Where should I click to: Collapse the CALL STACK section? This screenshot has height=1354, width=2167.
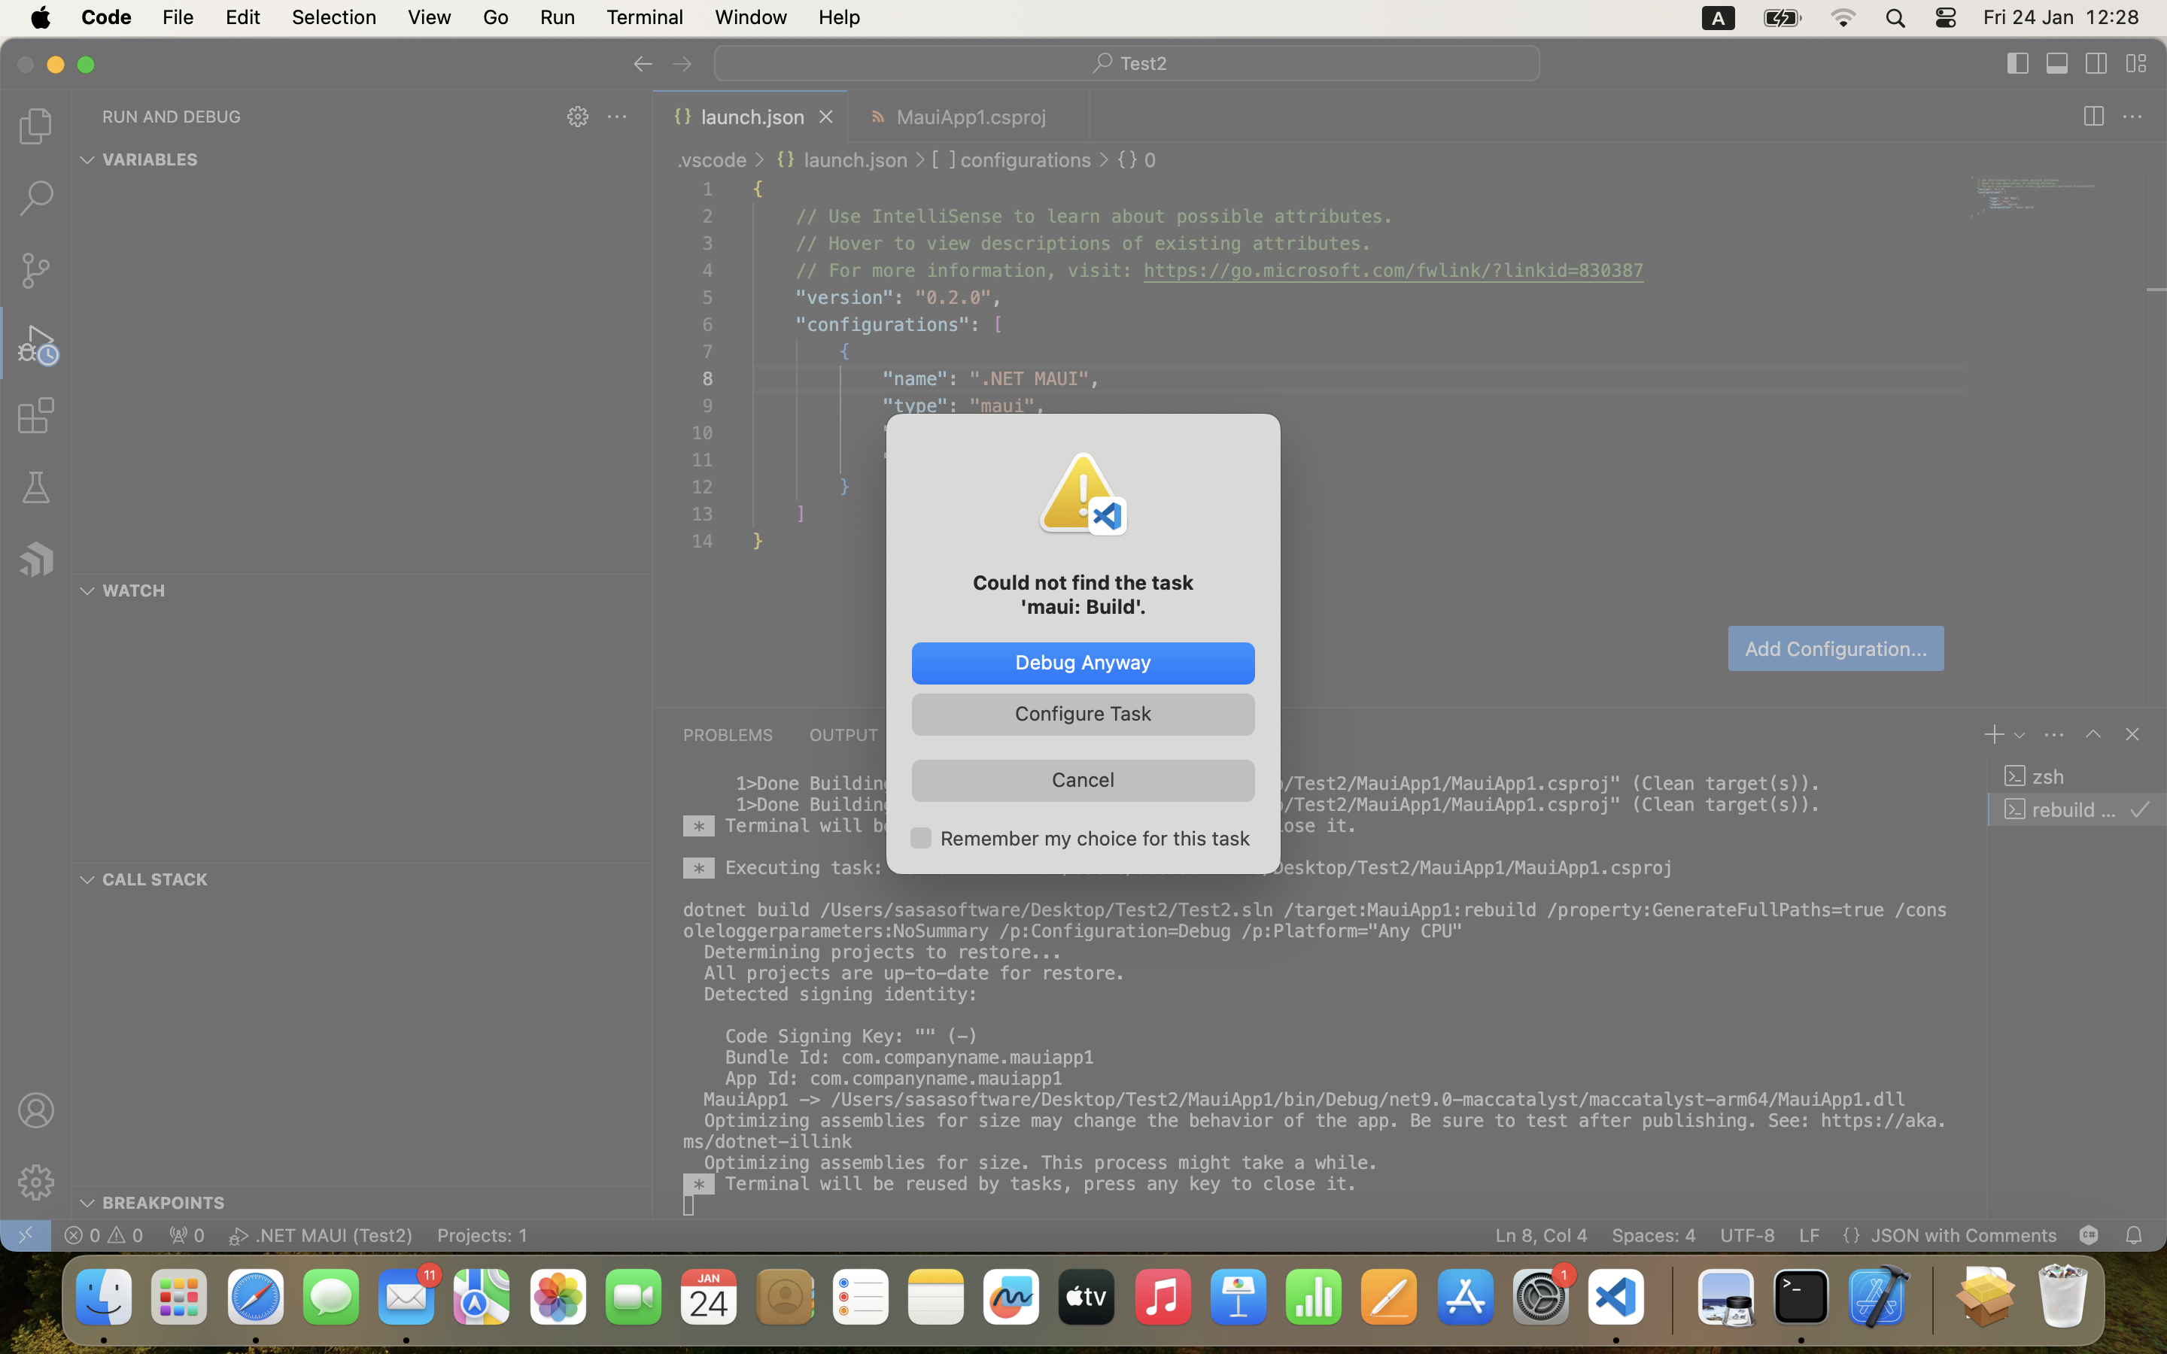pyautogui.click(x=87, y=879)
